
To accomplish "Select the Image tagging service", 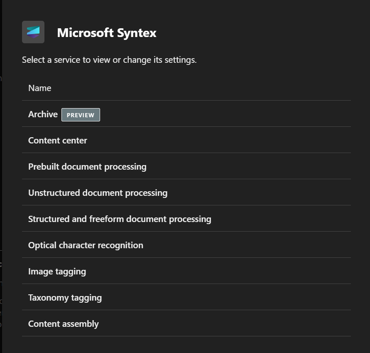I will click(57, 272).
